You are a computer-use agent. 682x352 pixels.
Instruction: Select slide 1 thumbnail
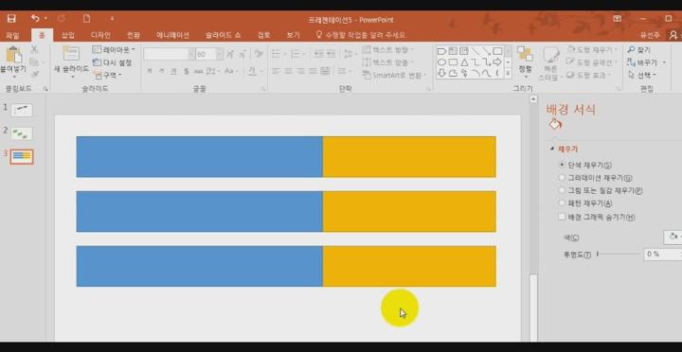point(21,110)
